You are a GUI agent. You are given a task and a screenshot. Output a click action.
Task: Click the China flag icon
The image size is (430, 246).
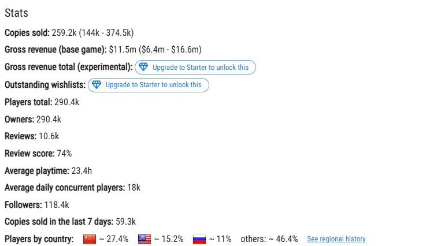90,239
